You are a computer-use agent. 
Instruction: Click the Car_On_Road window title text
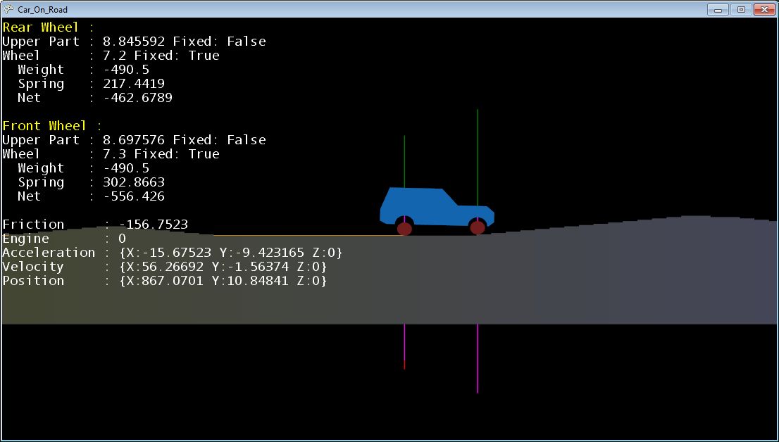42,10
